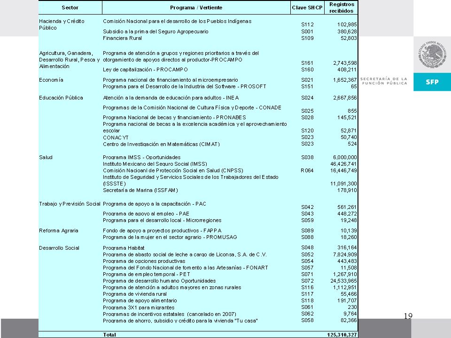This screenshot has height=338, width=451.
Task: Select the S058 code cell
Action: pyautogui.click(x=307, y=320)
